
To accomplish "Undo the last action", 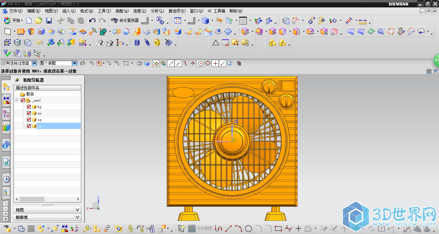I will click(92, 21).
